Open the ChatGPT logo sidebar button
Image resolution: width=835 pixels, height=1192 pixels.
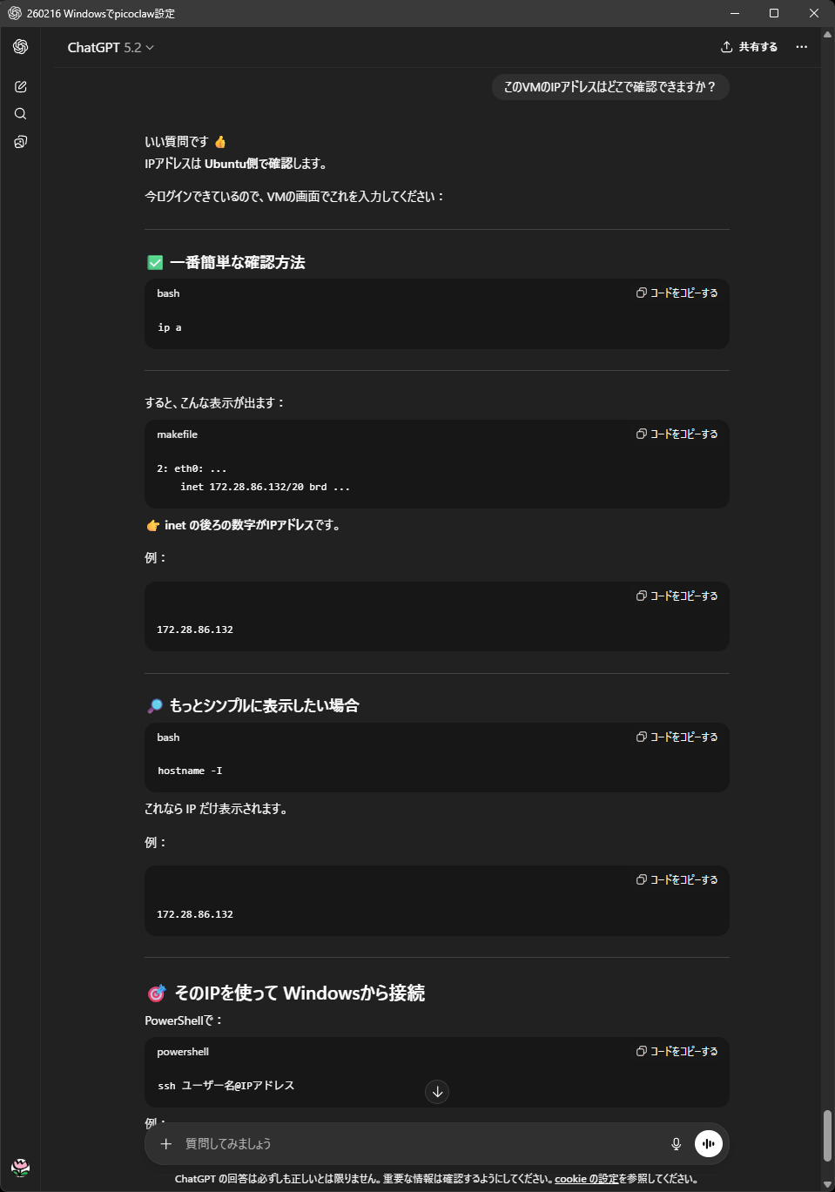click(21, 47)
